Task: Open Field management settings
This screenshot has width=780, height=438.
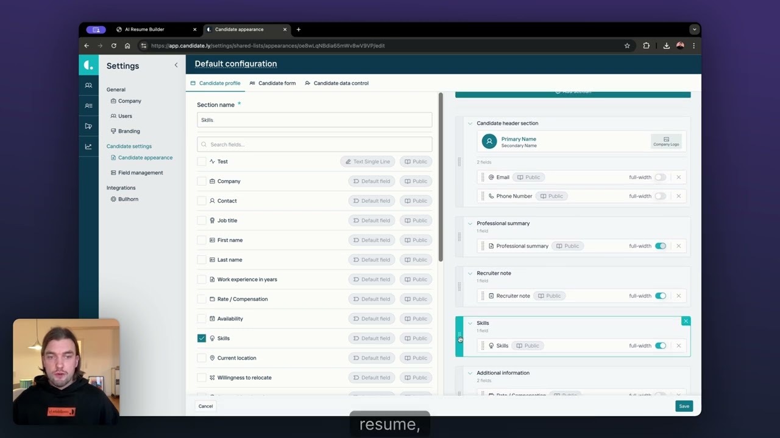Action: 136,173
